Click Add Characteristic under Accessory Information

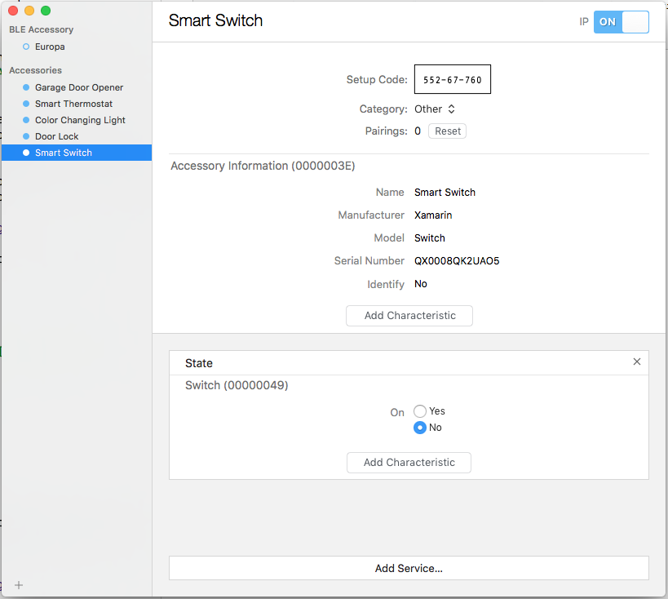pos(409,316)
